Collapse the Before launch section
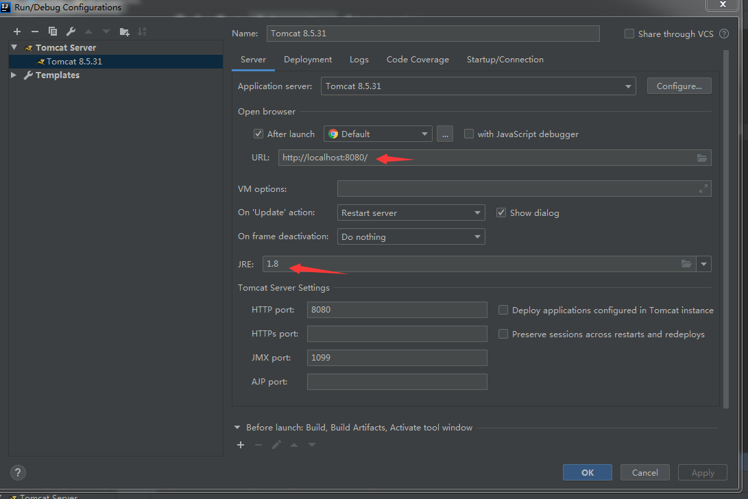Image resolution: width=748 pixels, height=499 pixels. click(x=237, y=428)
